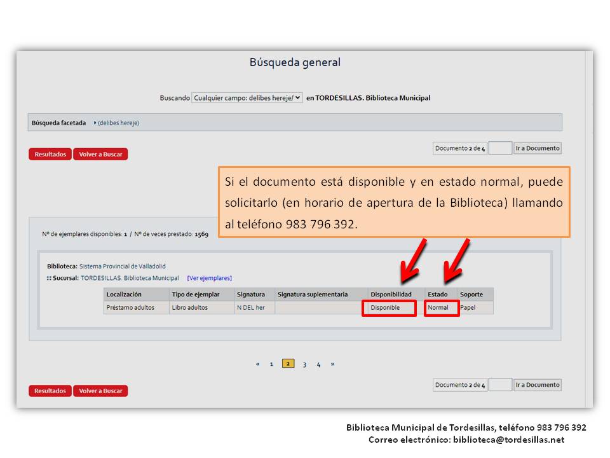The width and height of the screenshot is (610, 458).
Task: Open the Buscando search field dropdown
Action: [247, 98]
